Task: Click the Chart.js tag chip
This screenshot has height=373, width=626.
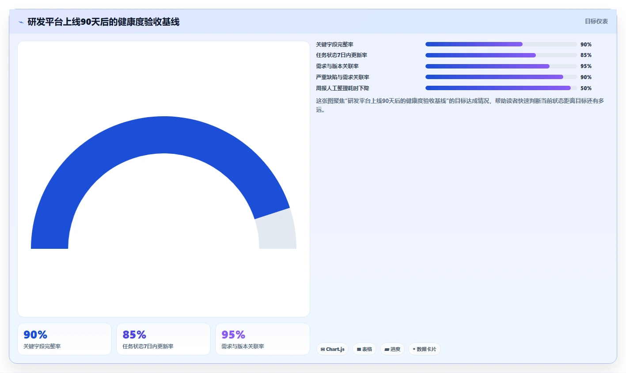Action: (x=332, y=349)
